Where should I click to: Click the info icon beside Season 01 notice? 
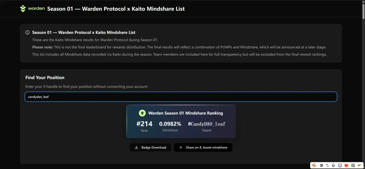pyautogui.click(x=27, y=32)
